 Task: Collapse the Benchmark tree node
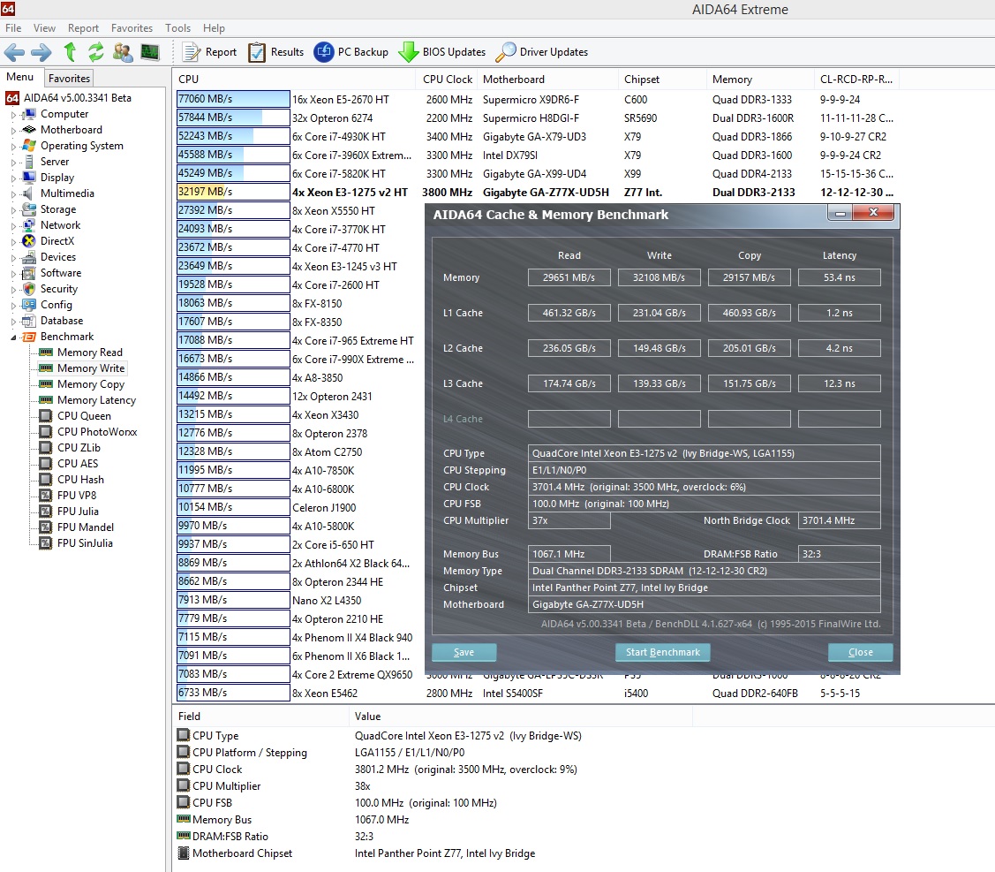(x=13, y=337)
